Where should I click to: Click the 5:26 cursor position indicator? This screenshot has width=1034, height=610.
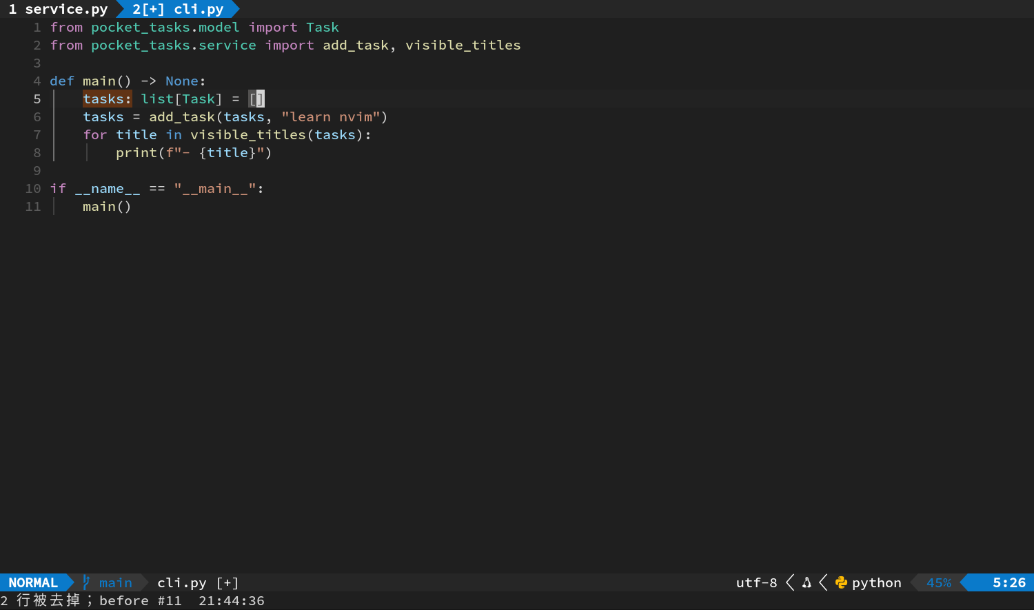(x=1009, y=582)
